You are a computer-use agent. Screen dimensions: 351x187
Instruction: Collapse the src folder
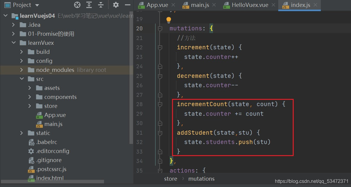tap(22, 79)
